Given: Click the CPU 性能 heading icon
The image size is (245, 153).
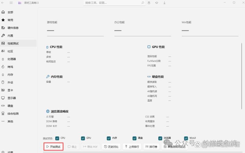Looking at the screenshot, I should coord(47,47).
